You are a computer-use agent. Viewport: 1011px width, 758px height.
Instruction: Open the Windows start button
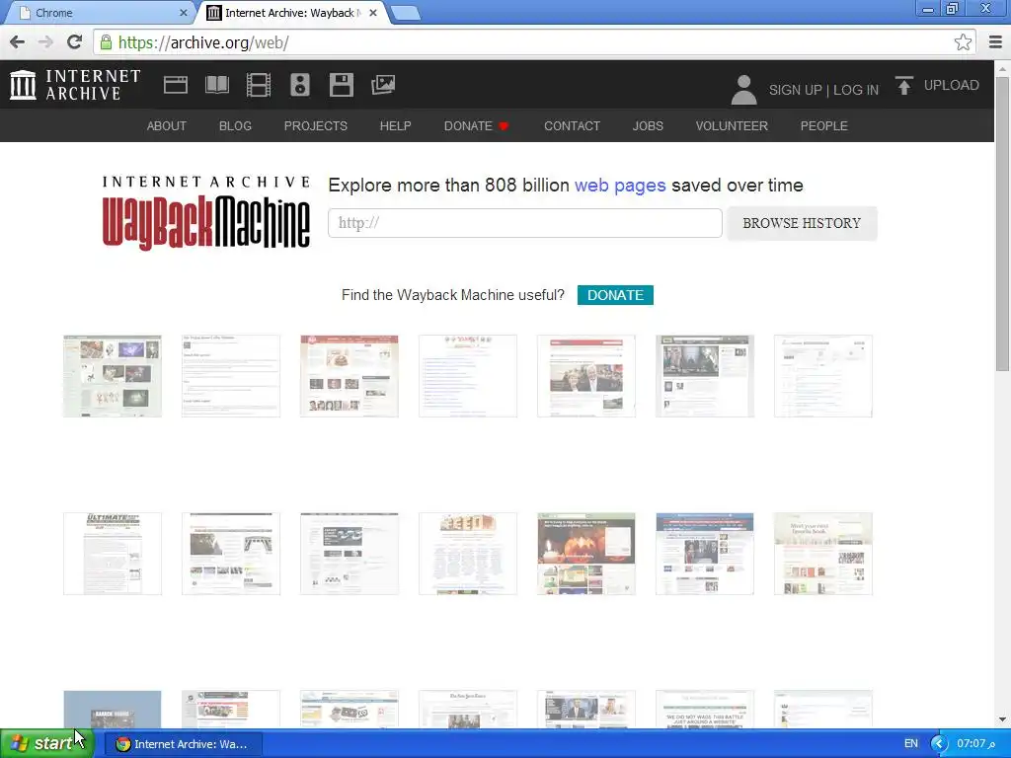tap(47, 744)
